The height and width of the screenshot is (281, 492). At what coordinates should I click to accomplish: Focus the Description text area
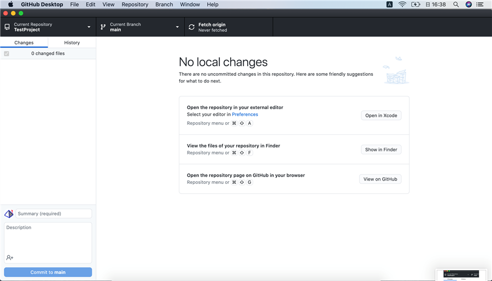pyautogui.click(x=48, y=243)
